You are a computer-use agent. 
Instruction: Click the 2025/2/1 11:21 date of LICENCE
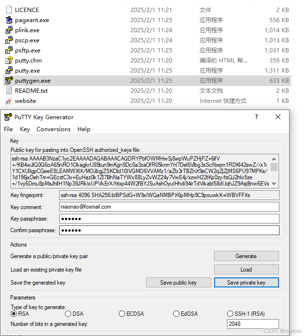coord(151,10)
